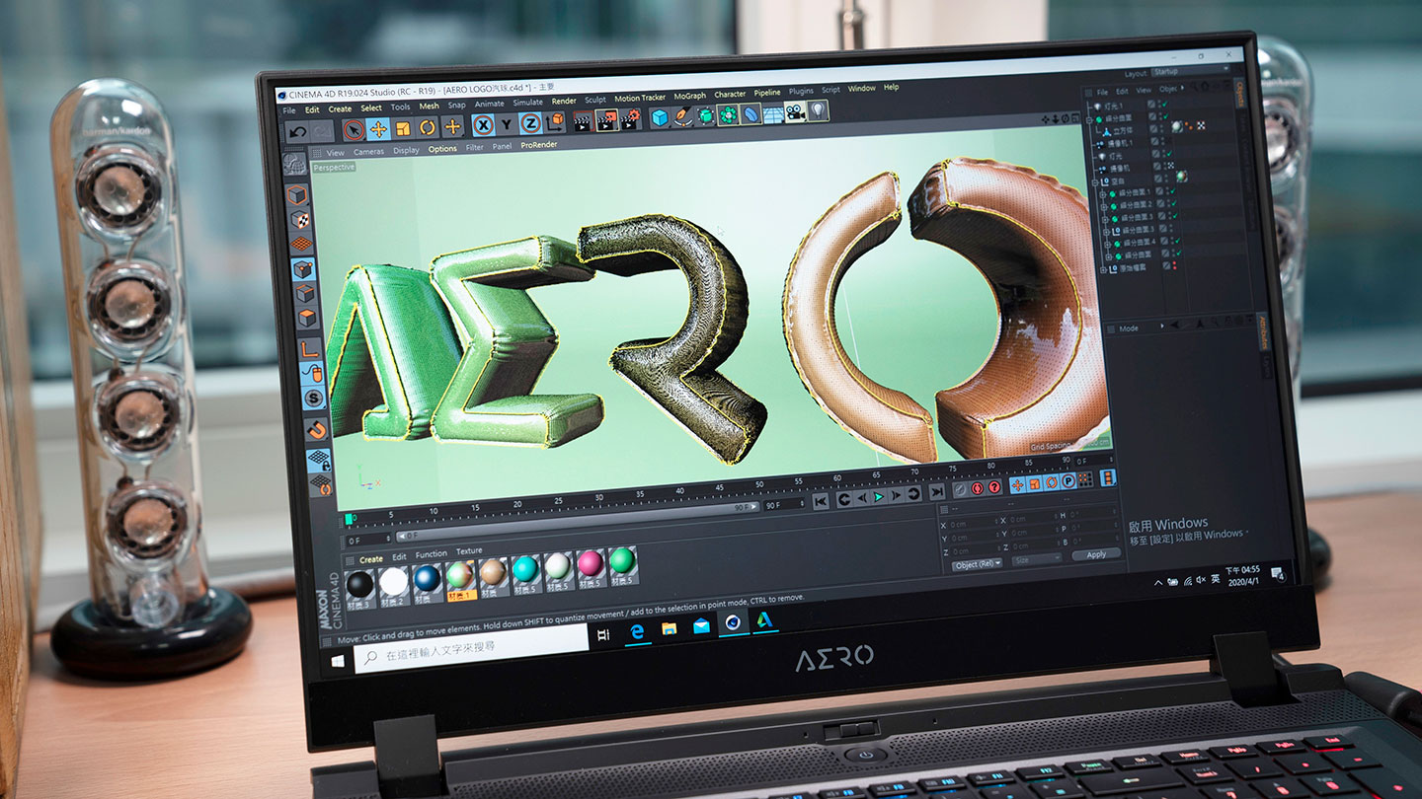
Task: Click the Undo arrow icon
Action: [x=297, y=131]
